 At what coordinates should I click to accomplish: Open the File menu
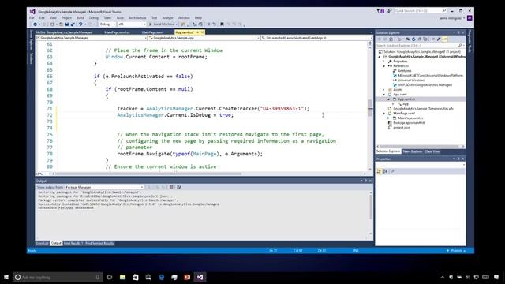click(32, 17)
